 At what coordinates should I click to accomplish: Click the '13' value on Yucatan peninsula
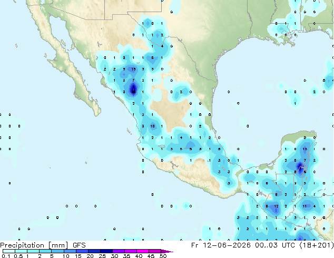pos(305,149)
